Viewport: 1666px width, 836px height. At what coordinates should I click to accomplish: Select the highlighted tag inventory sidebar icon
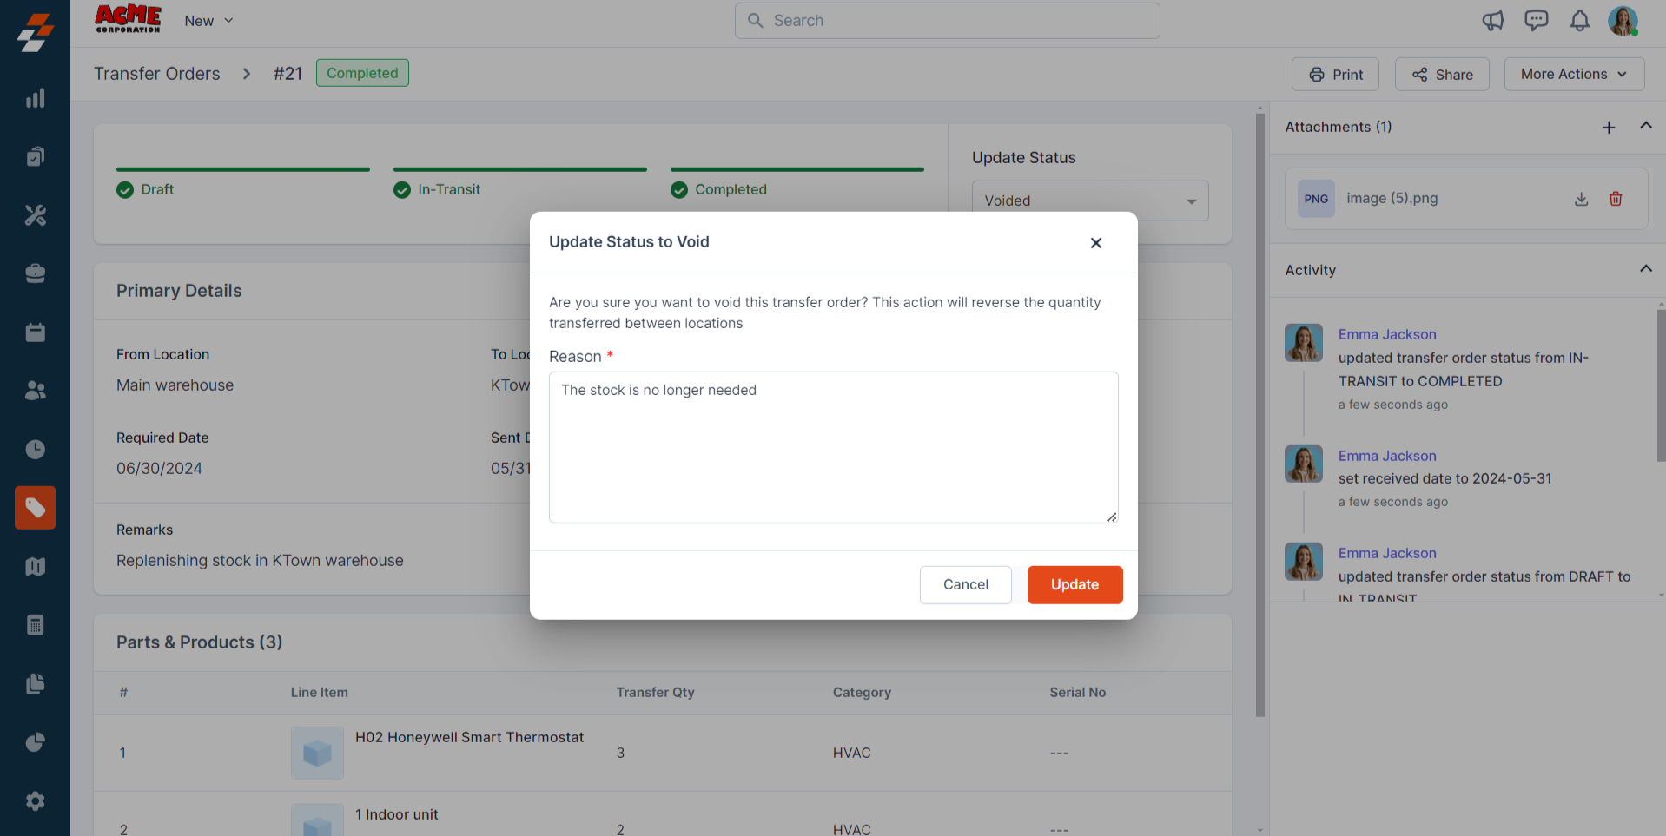pos(35,508)
